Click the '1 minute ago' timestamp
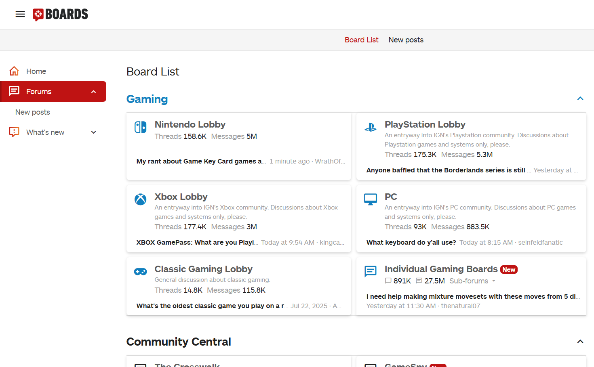The height and width of the screenshot is (367, 594). pyautogui.click(x=290, y=161)
